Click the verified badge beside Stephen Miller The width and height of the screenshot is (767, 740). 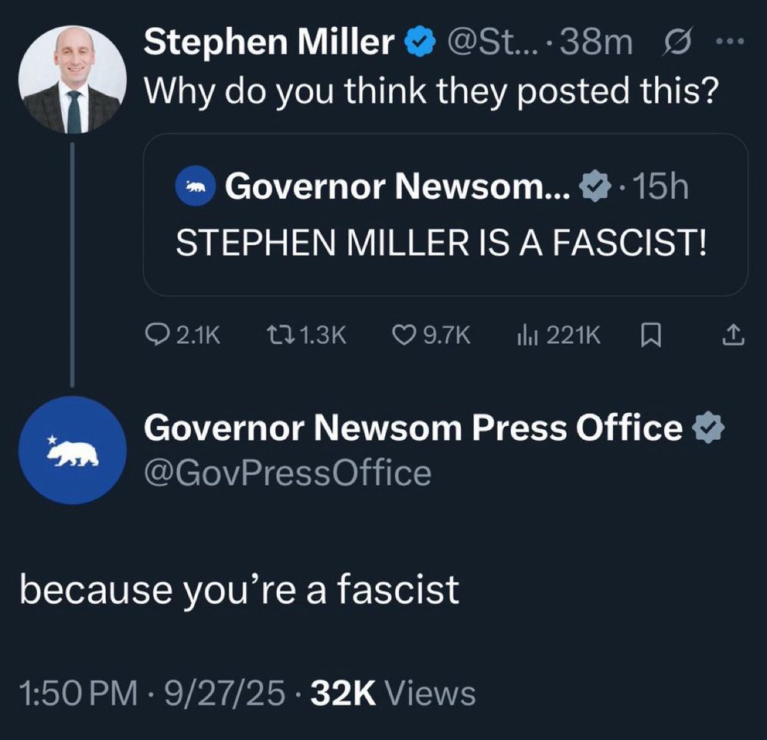pos(415,44)
